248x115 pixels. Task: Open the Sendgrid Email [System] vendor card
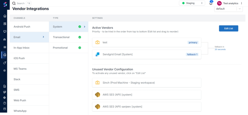point(147,55)
